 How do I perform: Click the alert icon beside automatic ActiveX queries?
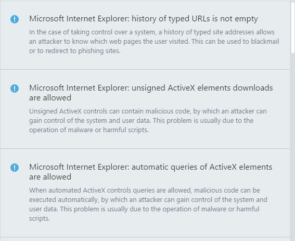[x=15, y=168]
